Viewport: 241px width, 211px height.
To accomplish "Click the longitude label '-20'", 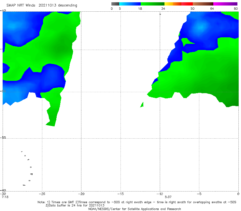I will (81, 194).
